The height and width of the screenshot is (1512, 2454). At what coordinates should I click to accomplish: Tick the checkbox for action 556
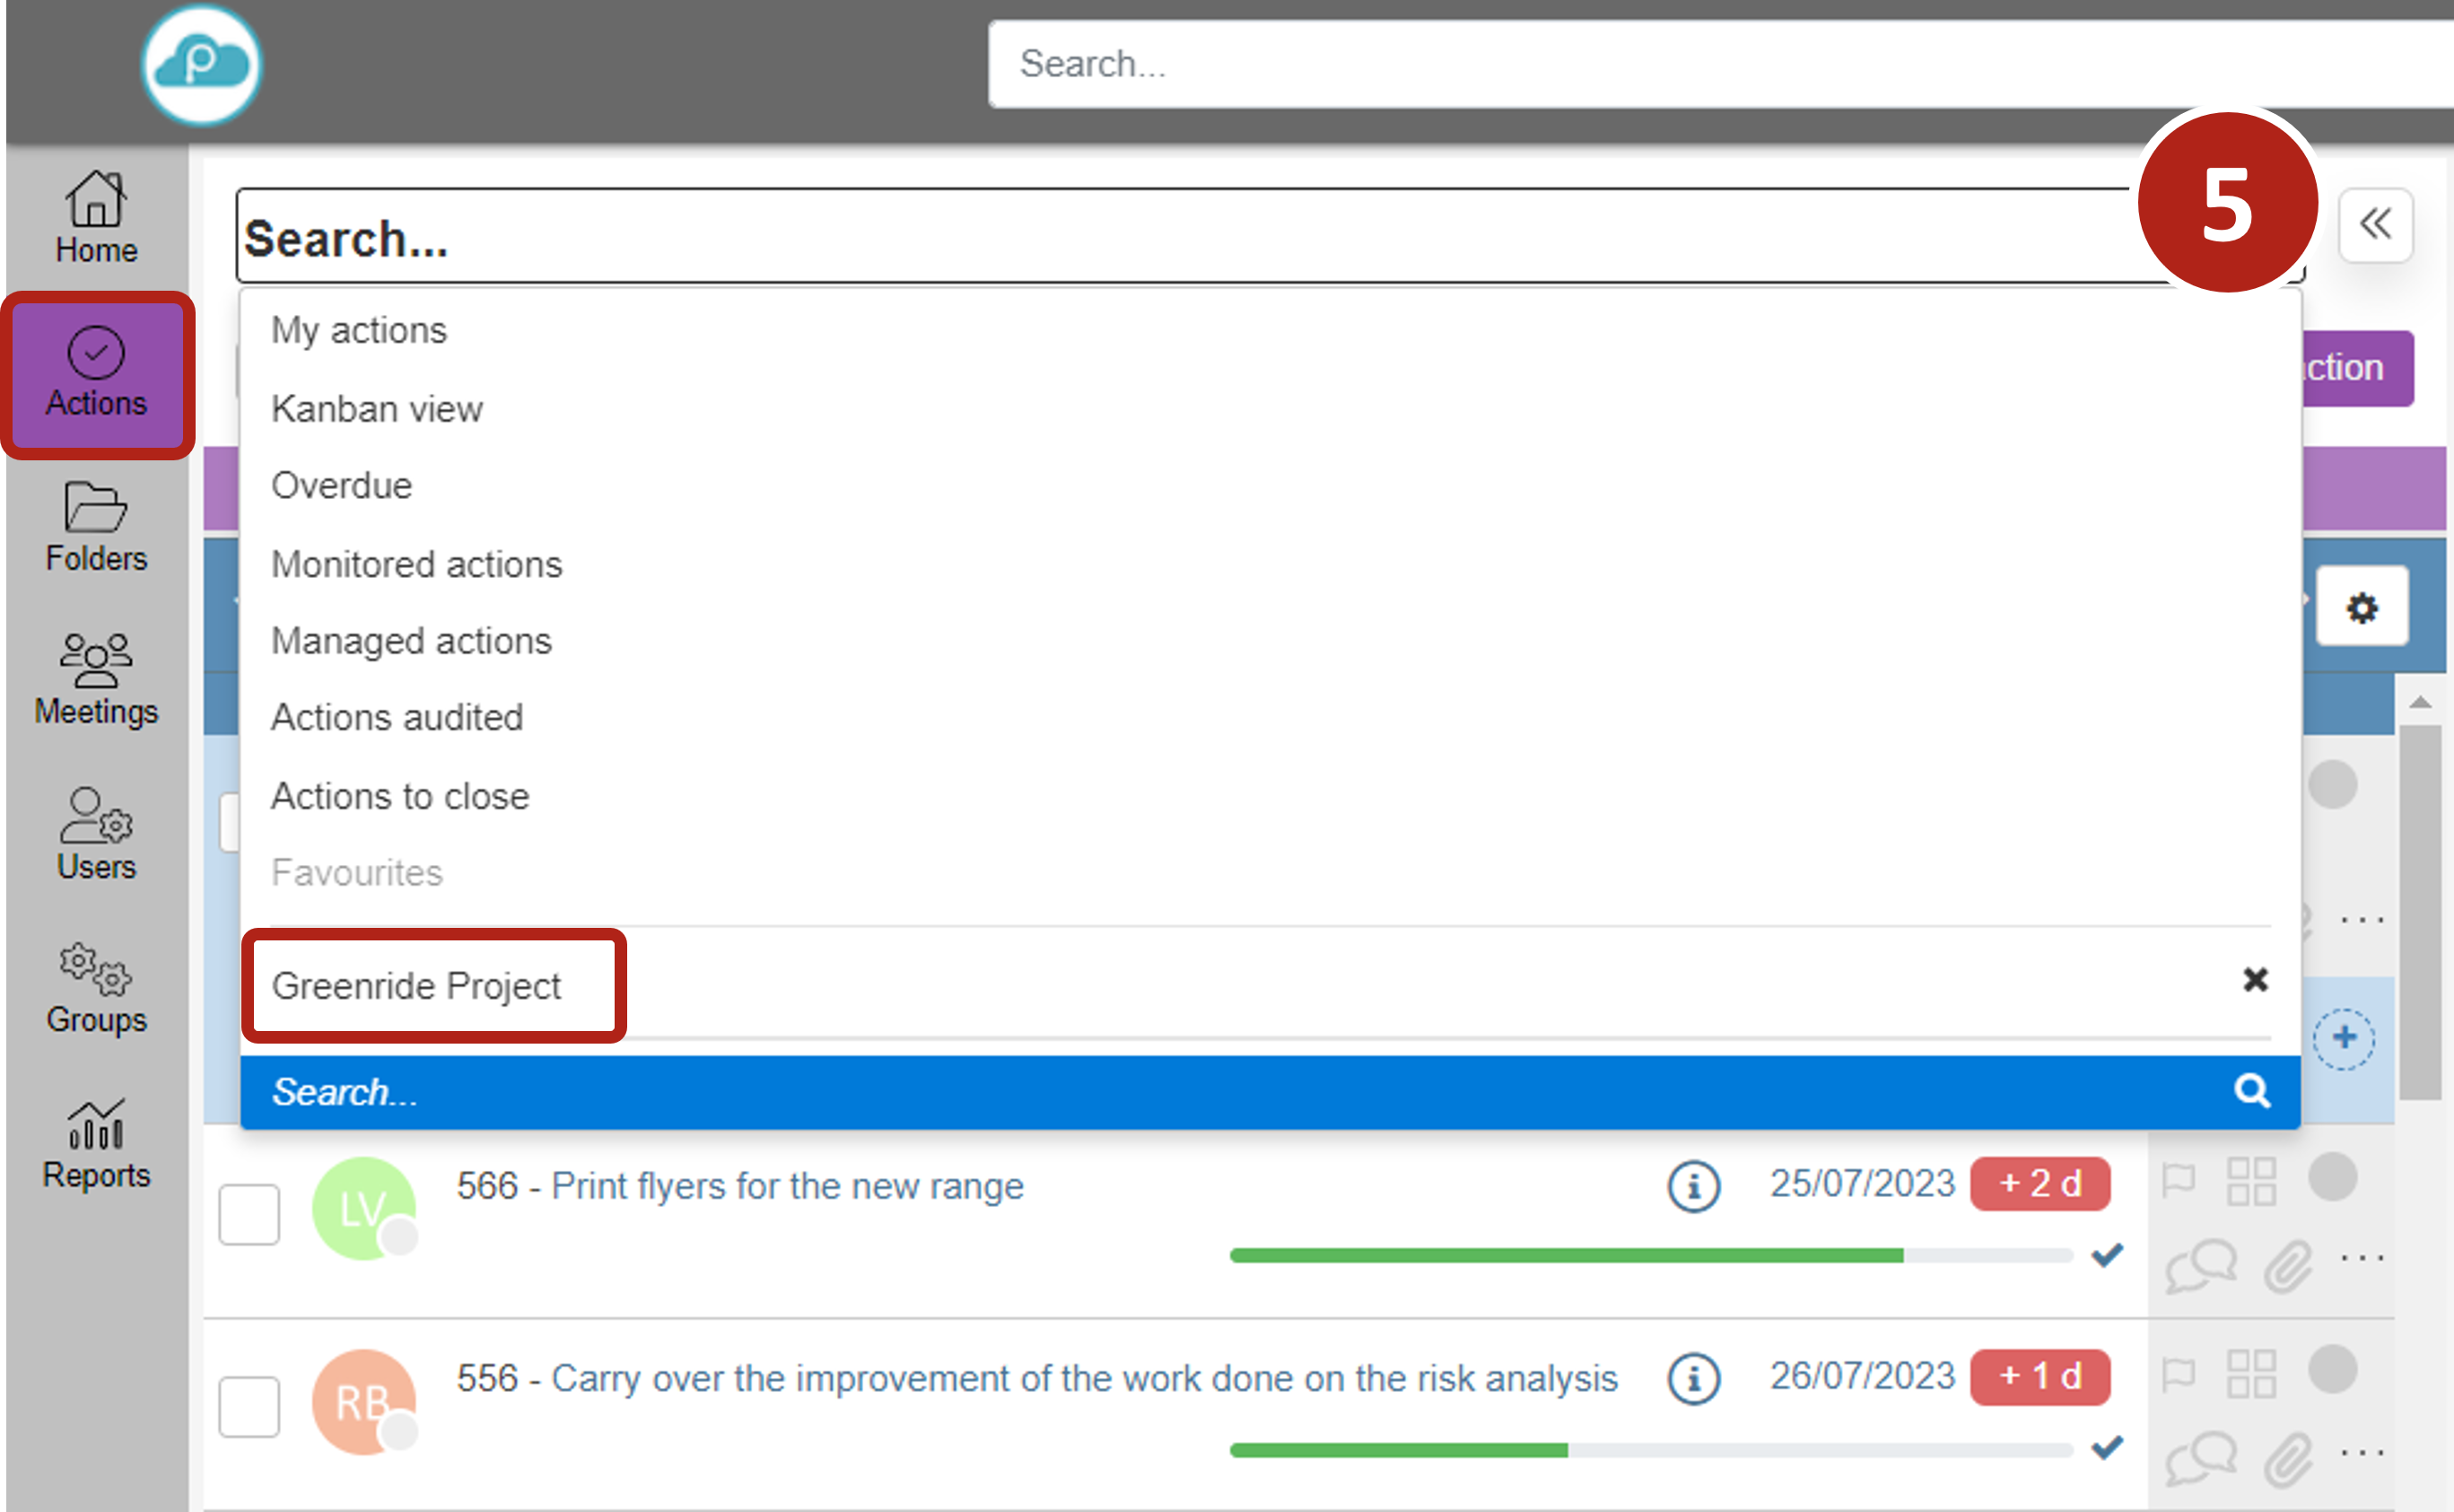point(249,1406)
